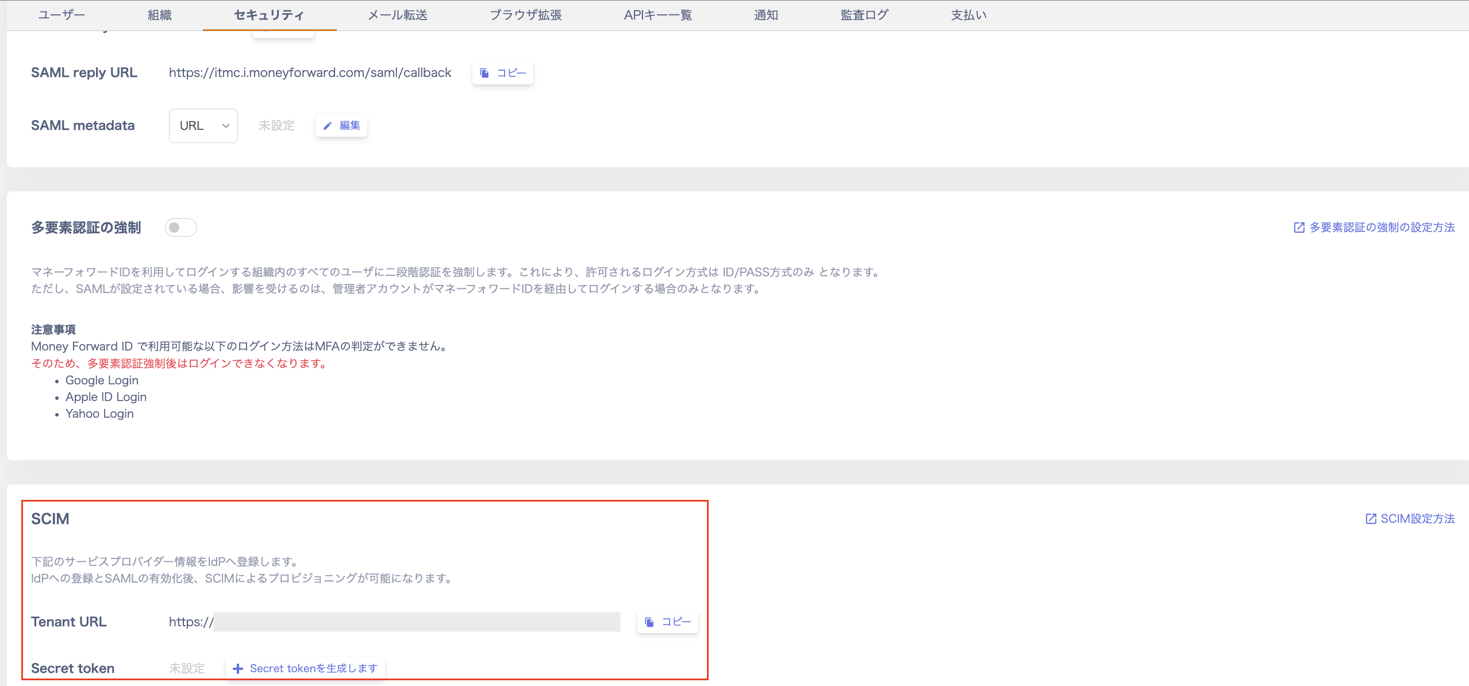1469x686 pixels.
Task: View the 監査ログ tab
Action: (x=864, y=15)
